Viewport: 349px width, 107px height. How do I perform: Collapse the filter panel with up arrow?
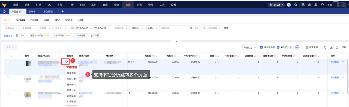point(176,42)
